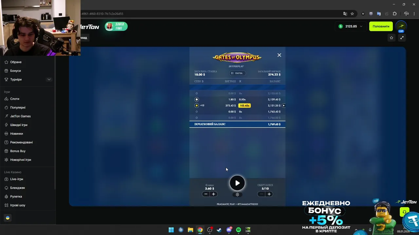
Task: Click the Chrome profile avatar in the toolbar
Action: pyautogui.click(x=406, y=14)
